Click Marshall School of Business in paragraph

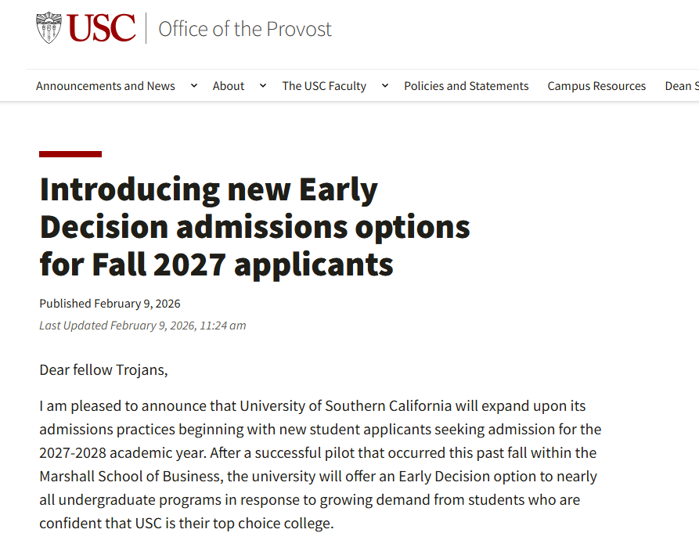point(131,477)
